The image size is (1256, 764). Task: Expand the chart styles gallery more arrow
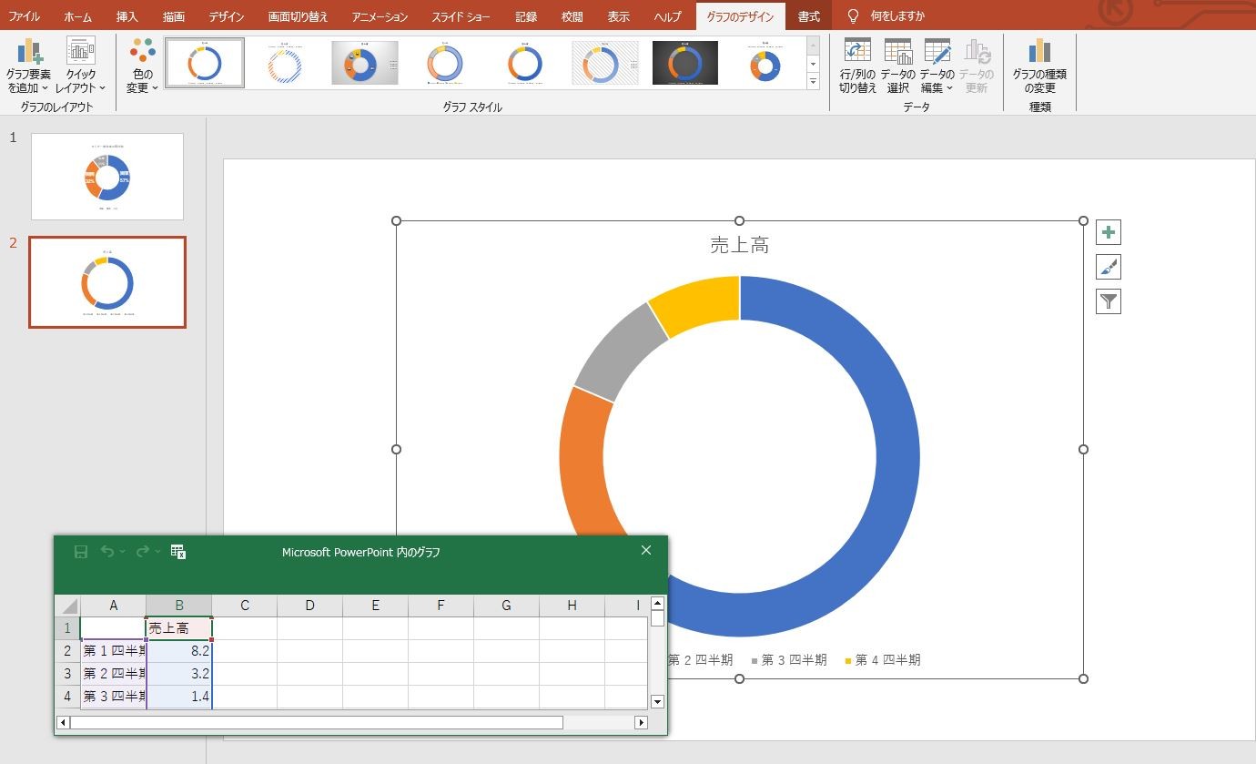[x=813, y=82]
